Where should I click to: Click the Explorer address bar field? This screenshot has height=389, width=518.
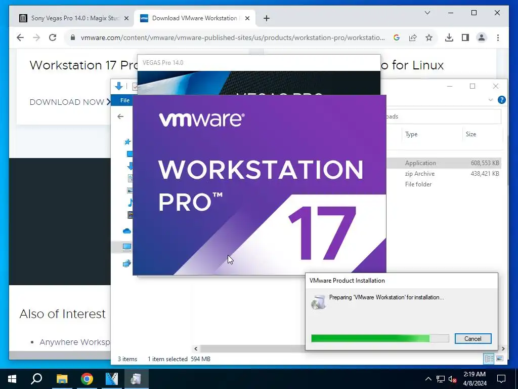[443, 116]
